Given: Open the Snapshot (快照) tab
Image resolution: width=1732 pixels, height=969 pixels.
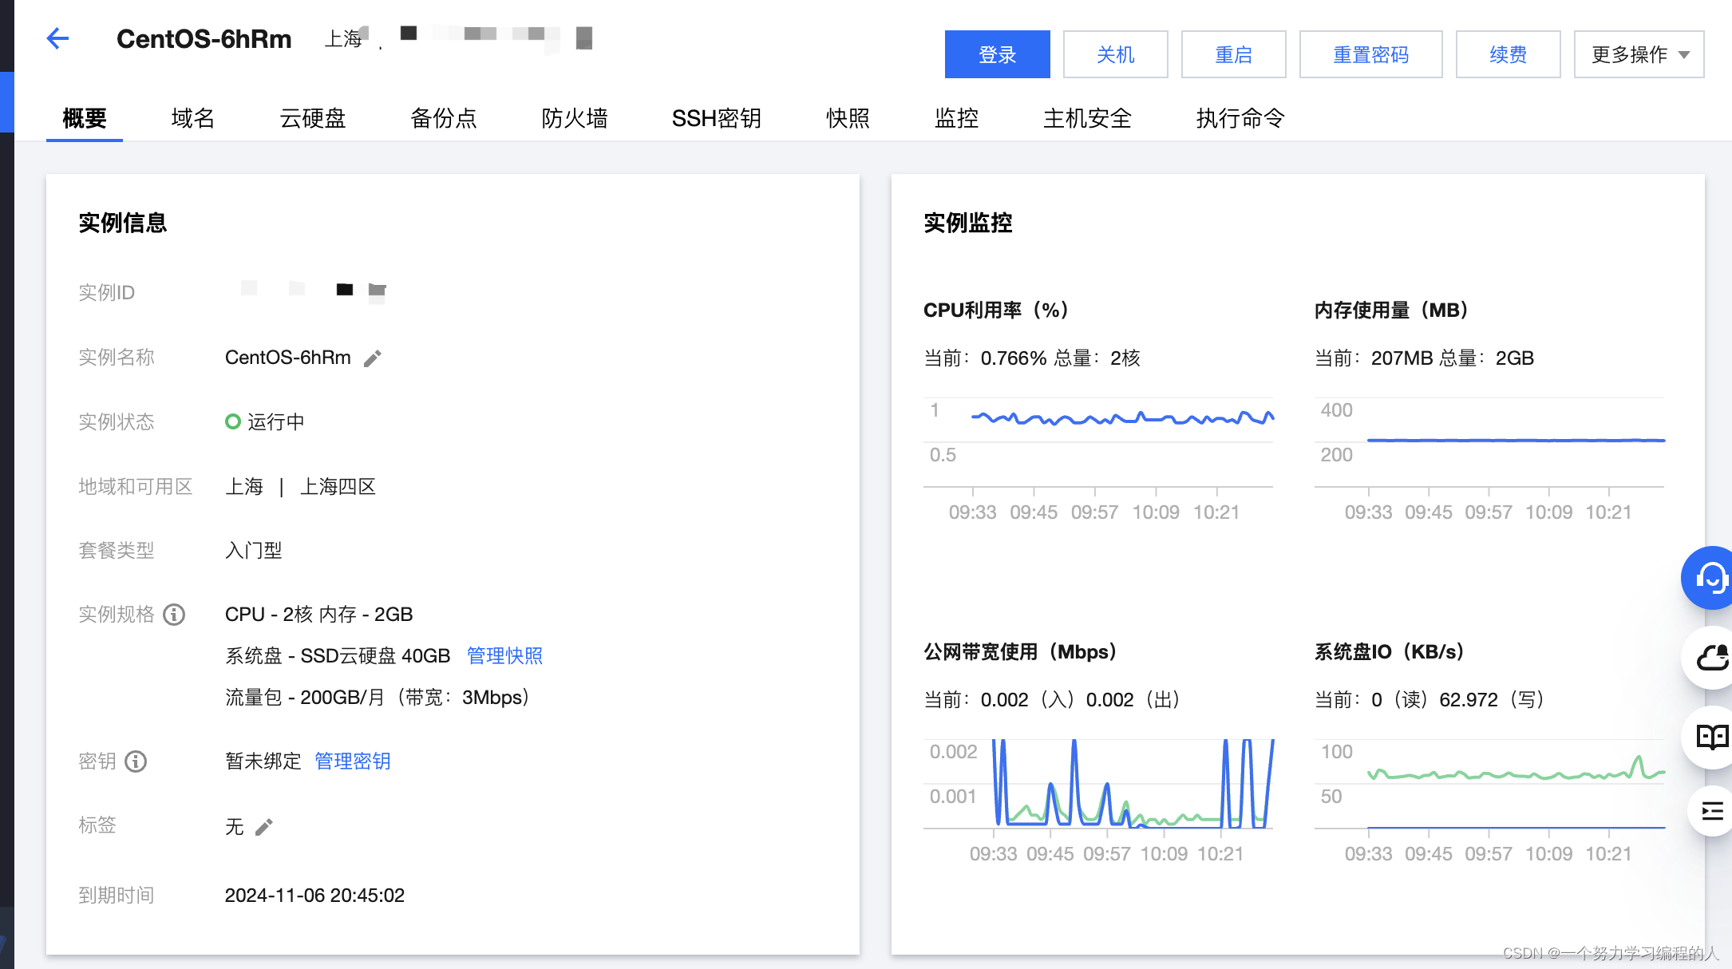Looking at the screenshot, I should point(848,118).
